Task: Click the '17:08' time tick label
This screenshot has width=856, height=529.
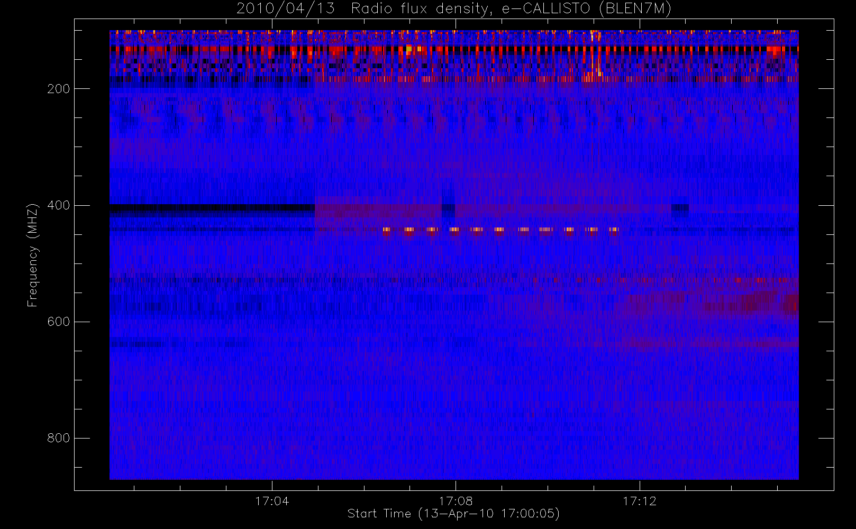Action: pyautogui.click(x=456, y=501)
